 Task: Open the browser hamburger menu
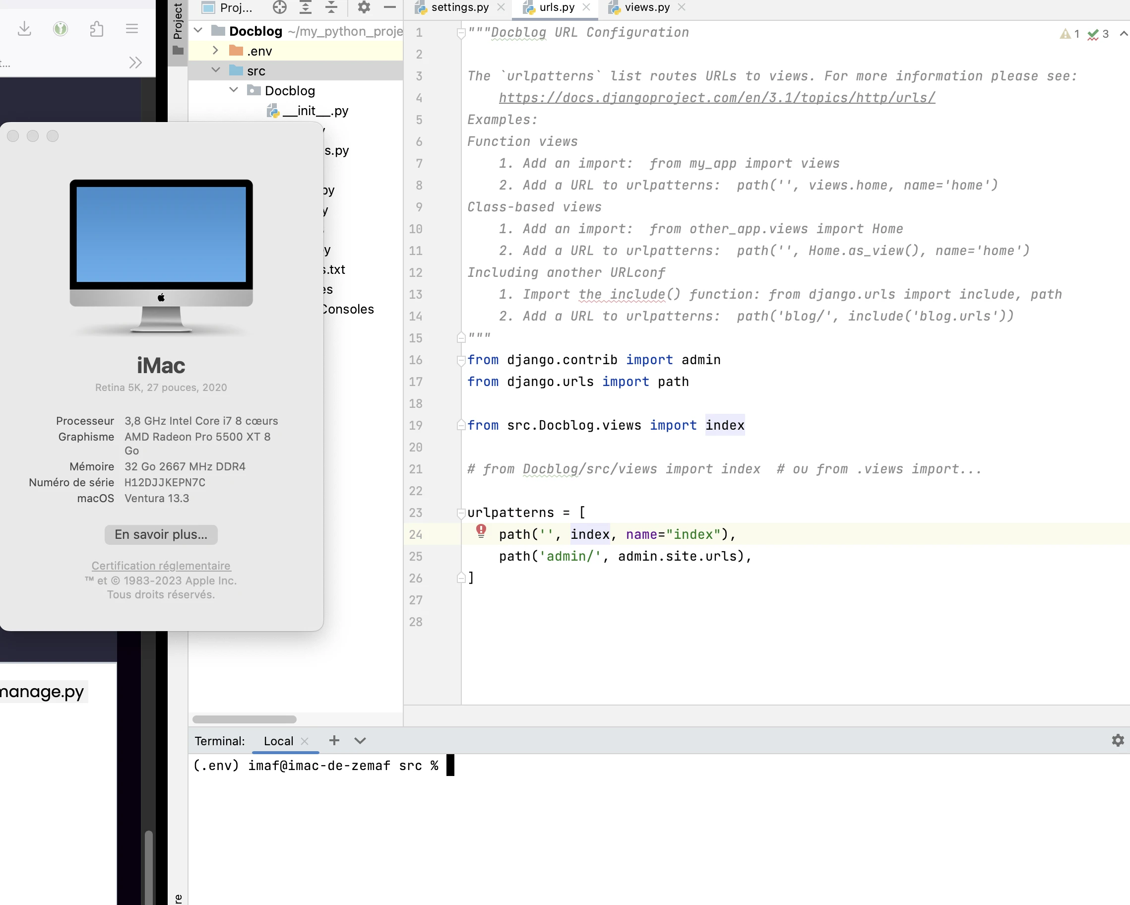click(x=132, y=28)
